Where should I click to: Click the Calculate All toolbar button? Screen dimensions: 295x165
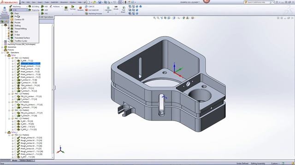(108, 10)
